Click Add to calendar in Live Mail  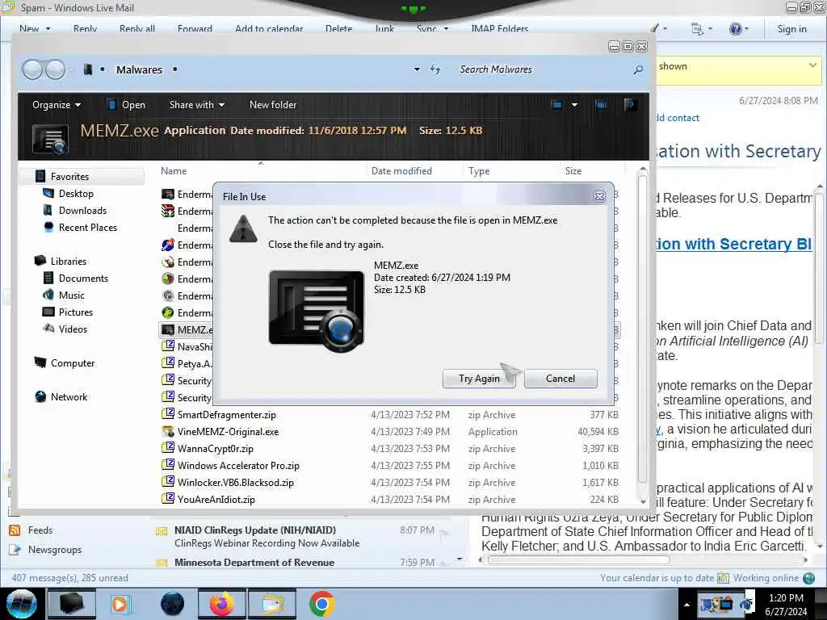click(x=269, y=28)
